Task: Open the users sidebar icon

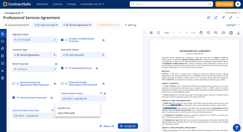Action: (x=3, y=71)
